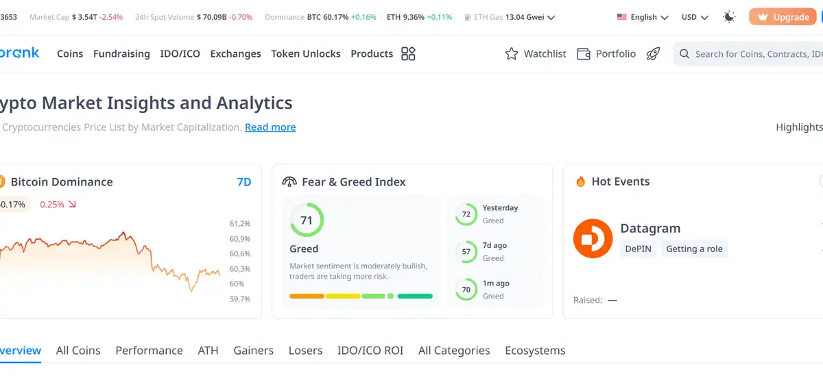Switch to the Losers tab
This screenshot has height=378, width=823.
305,350
